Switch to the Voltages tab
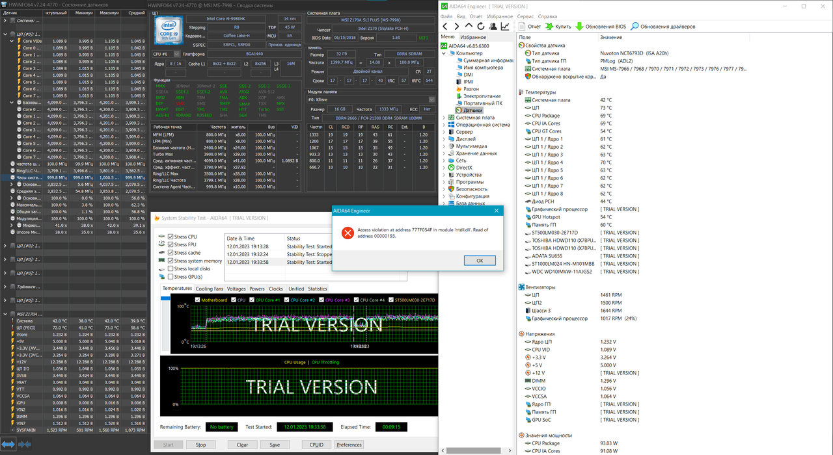The image size is (833, 455). tap(236, 289)
